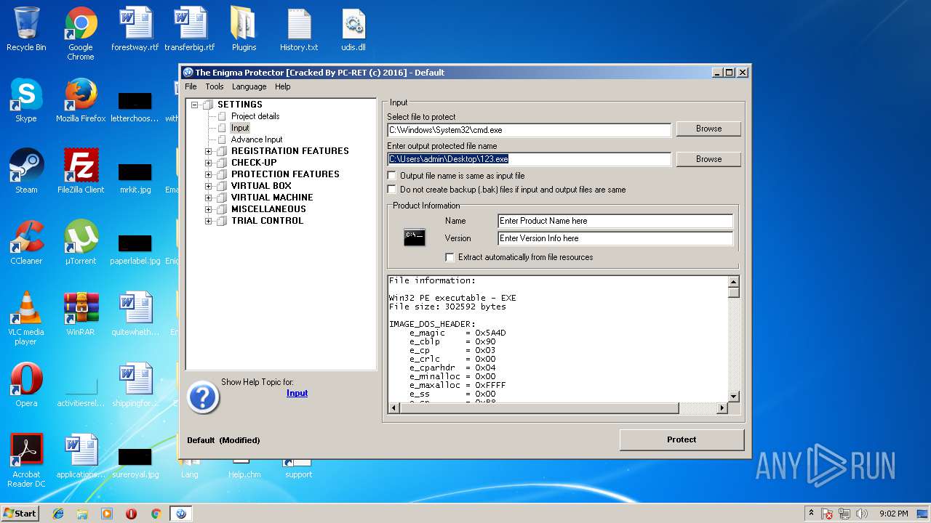931x523 pixels.
Task: Launch Mozilla Firefox desktop shortcut
Action: pos(81,100)
